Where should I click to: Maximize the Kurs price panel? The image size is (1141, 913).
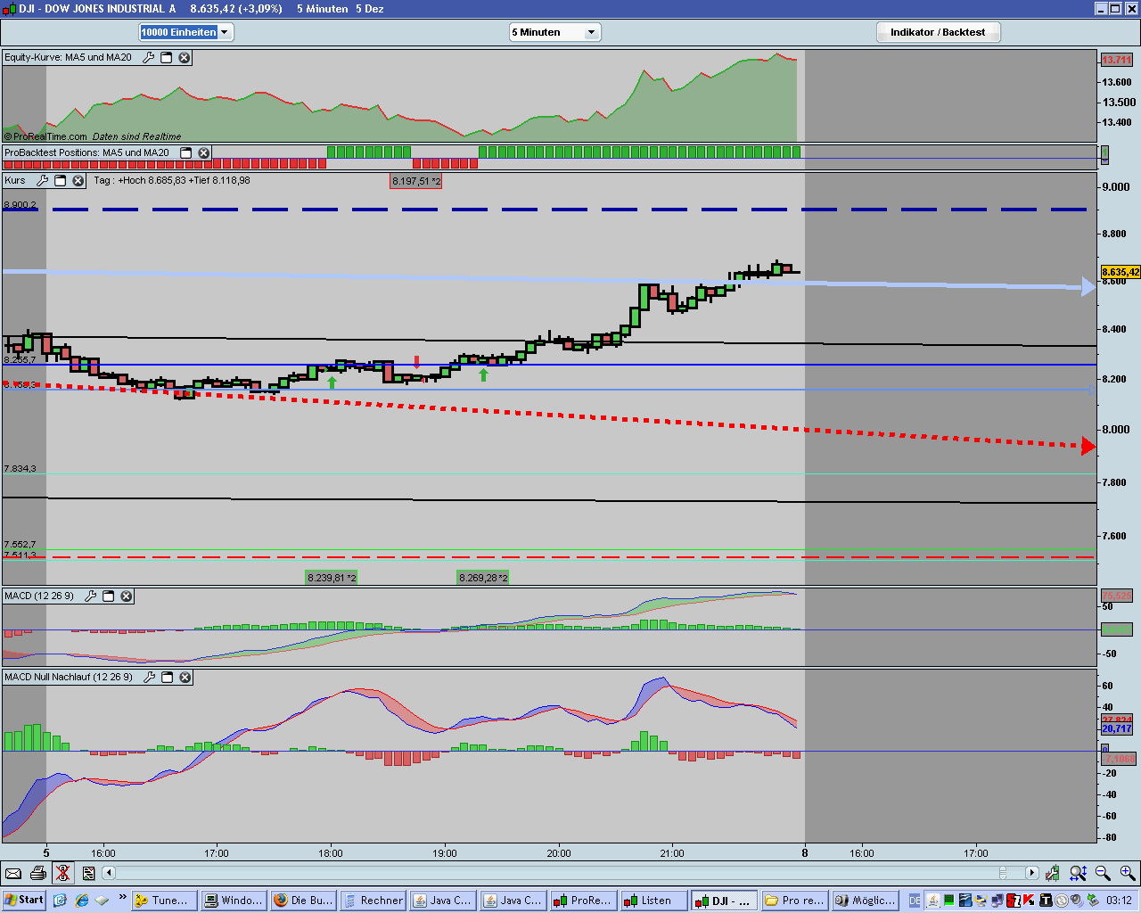click(60, 180)
